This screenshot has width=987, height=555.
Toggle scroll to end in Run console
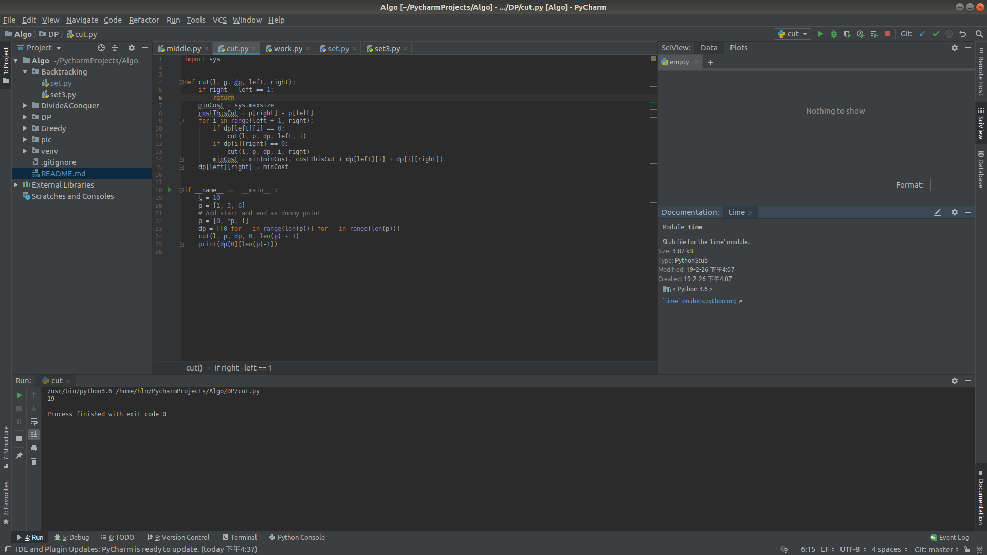[x=34, y=435]
